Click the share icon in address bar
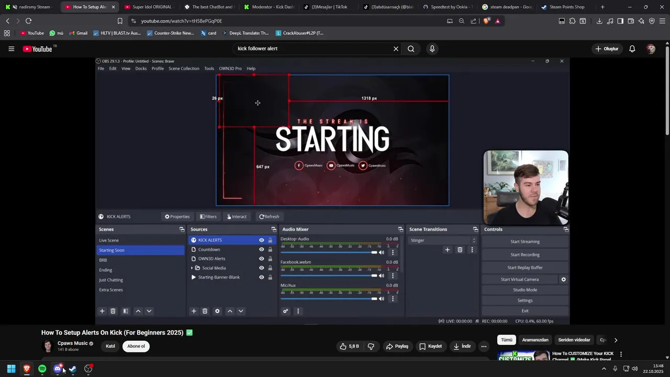Screen dimensions: 670x377 (x=473, y=21)
